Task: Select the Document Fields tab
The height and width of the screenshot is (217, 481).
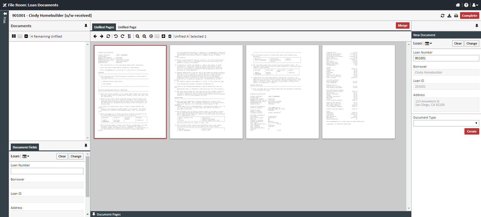Action: 25,147
